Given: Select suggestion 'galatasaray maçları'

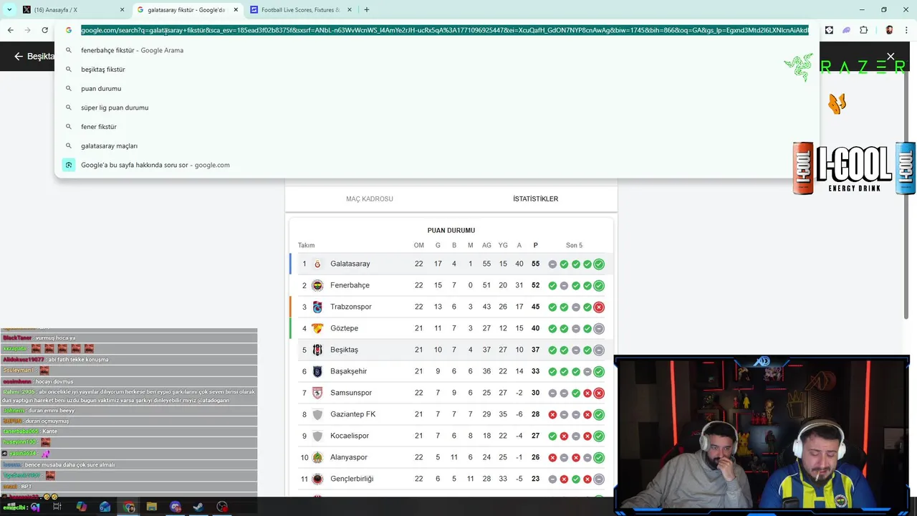Looking at the screenshot, I should pos(437,145).
